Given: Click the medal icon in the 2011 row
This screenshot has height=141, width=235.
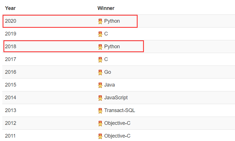Looking at the screenshot, I should (x=100, y=136).
